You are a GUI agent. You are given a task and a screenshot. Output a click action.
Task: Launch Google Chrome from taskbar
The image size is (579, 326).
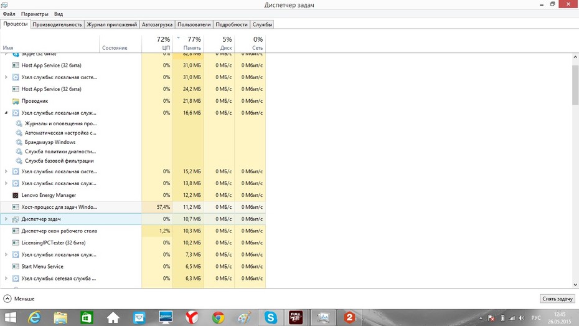click(218, 317)
